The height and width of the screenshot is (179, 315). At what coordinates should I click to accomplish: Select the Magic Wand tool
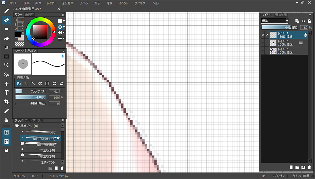tap(6, 65)
